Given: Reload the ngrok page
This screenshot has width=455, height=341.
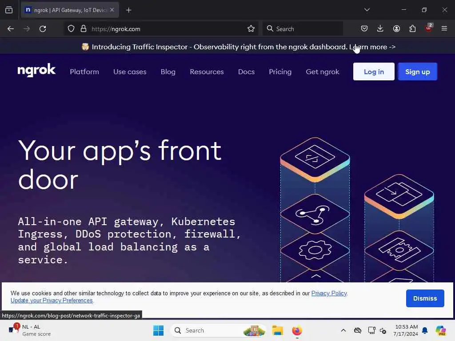Looking at the screenshot, I should click(43, 29).
